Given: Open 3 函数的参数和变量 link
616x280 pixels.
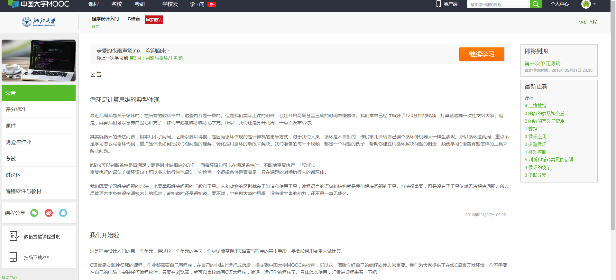Looking at the screenshot, I should [544, 113].
